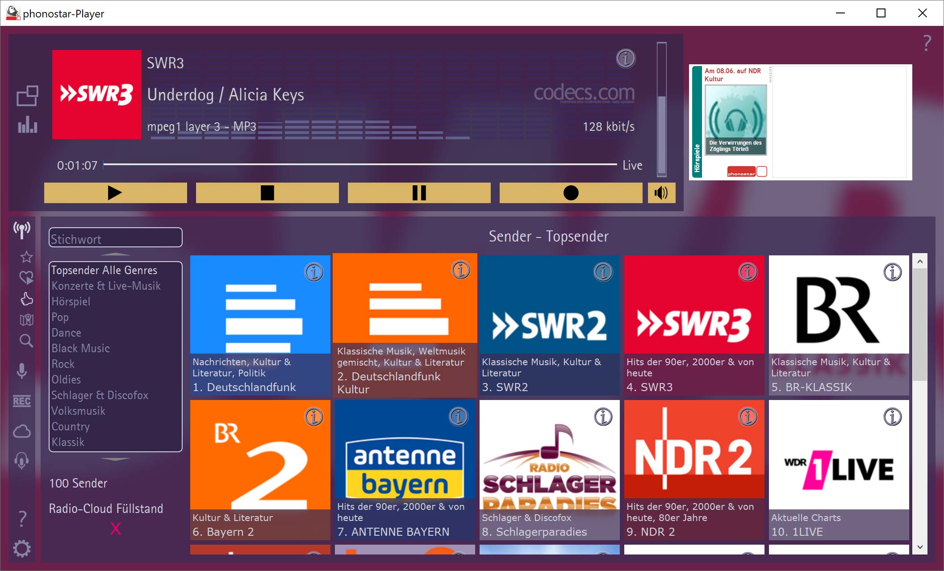
Task: Start recording with the record button
Action: (571, 193)
